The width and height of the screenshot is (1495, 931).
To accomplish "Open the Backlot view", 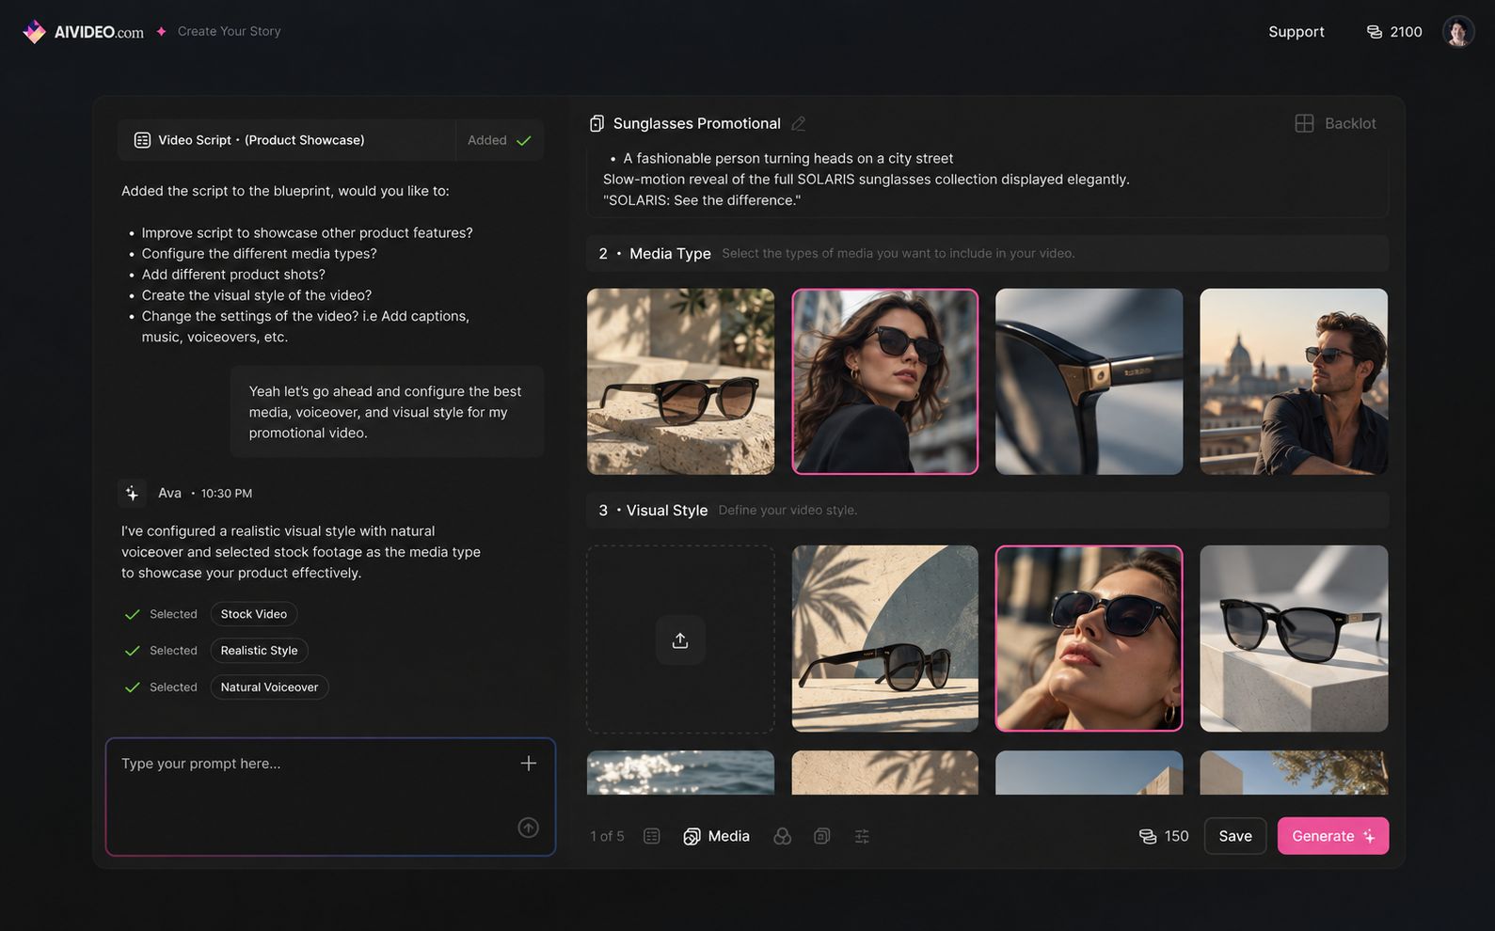I will pos(1336,123).
